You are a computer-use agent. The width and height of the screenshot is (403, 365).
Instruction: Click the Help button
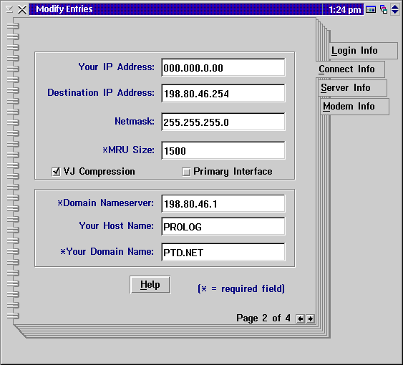pos(150,285)
